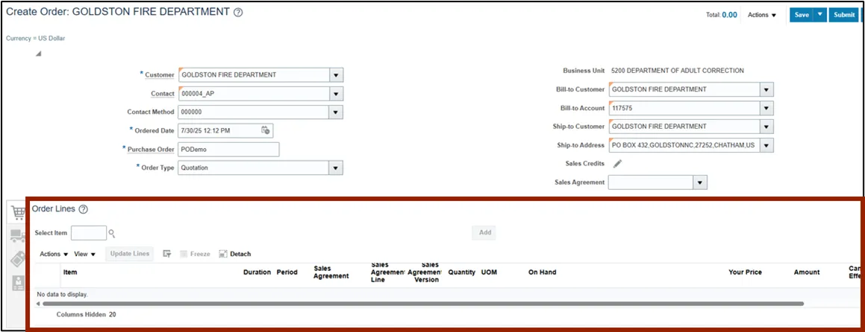Focus the Select Item search field
The width and height of the screenshot is (865, 332).
pyautogui.click(x=89, y=233)
